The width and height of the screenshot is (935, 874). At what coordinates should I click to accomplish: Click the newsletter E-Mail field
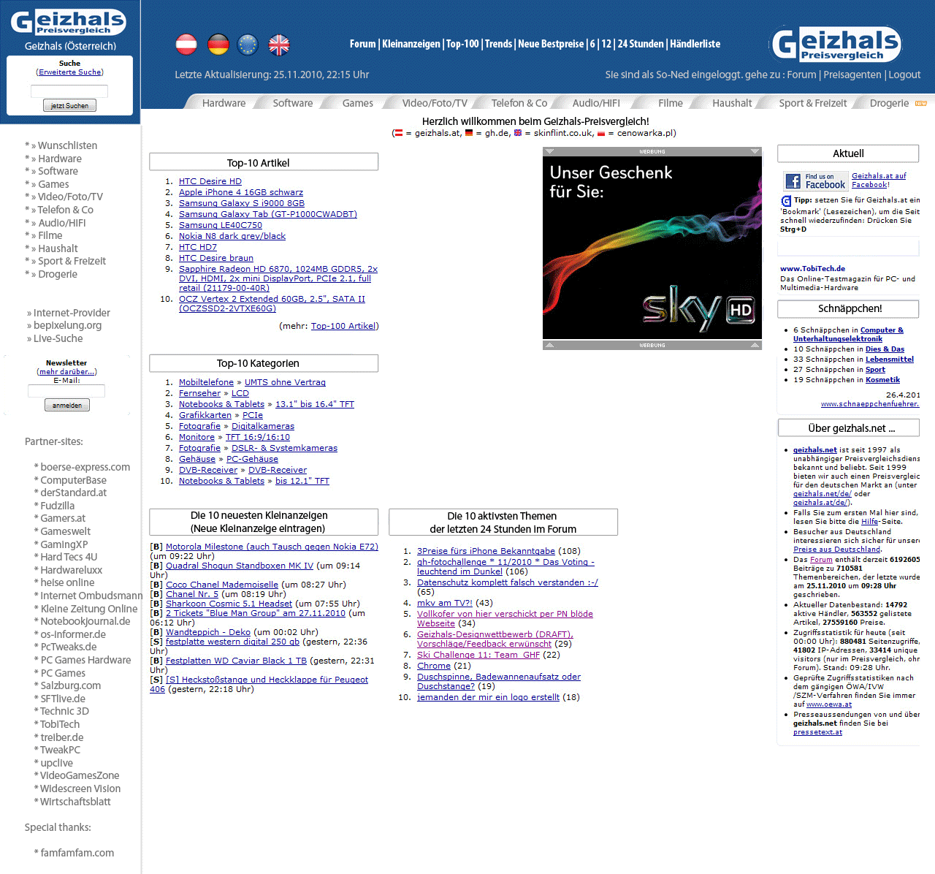(66, 391)
